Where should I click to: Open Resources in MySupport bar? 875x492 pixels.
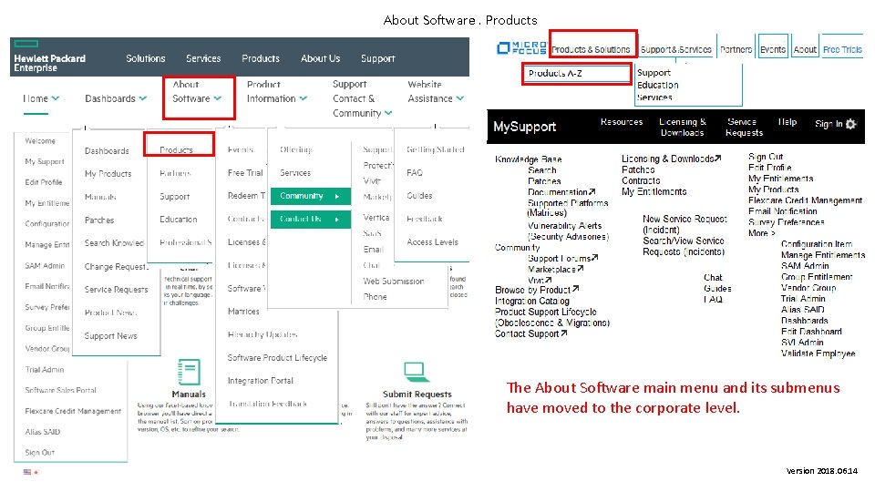tap(621, 121)
